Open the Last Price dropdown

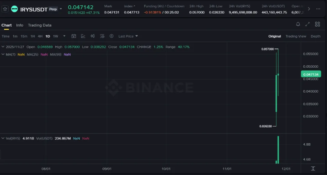pyautogui.click(x=128, y=36)
